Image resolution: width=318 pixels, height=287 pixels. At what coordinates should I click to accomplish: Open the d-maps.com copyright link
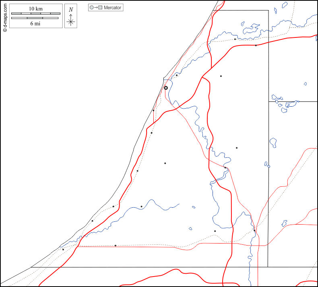coord(5,16)
